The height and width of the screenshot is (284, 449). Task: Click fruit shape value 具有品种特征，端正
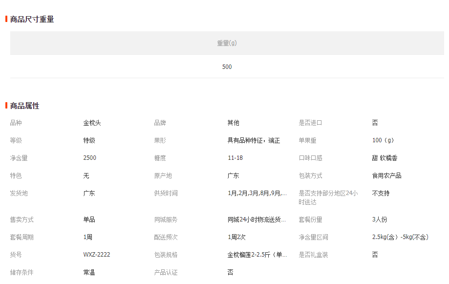(x=254, y=140)
